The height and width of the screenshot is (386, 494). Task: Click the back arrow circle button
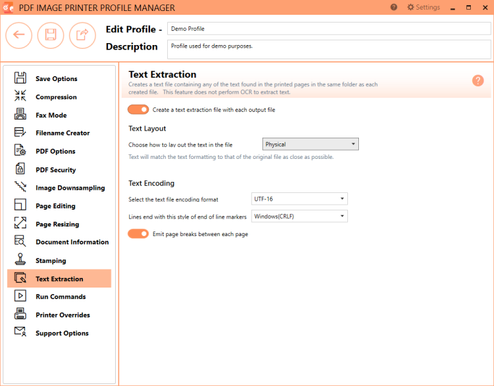19,35
